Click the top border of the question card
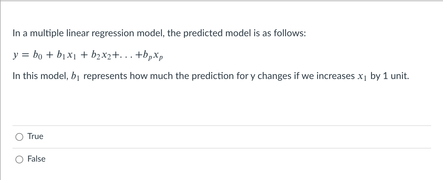The image size is (443, 180). pyautogui.click(x=221, y=1)
